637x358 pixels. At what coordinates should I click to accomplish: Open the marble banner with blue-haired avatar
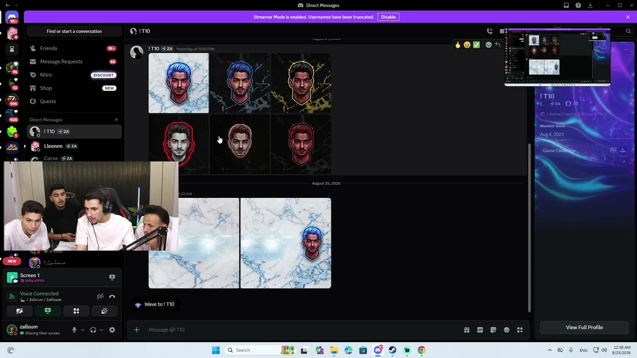pyautogui.click(x=286, y=243)
